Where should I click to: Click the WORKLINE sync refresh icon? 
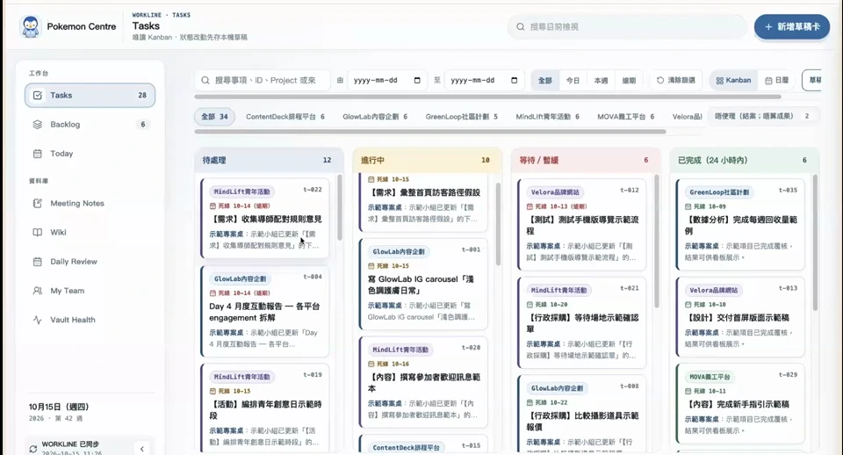(x=33, y=449)
